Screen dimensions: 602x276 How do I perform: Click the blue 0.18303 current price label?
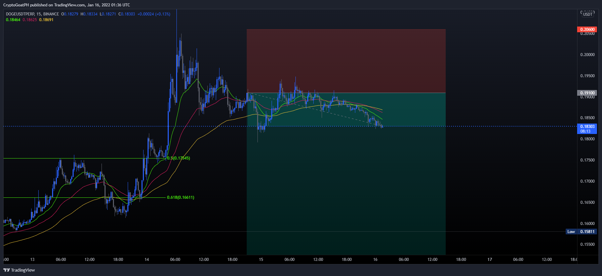(587, 127)
